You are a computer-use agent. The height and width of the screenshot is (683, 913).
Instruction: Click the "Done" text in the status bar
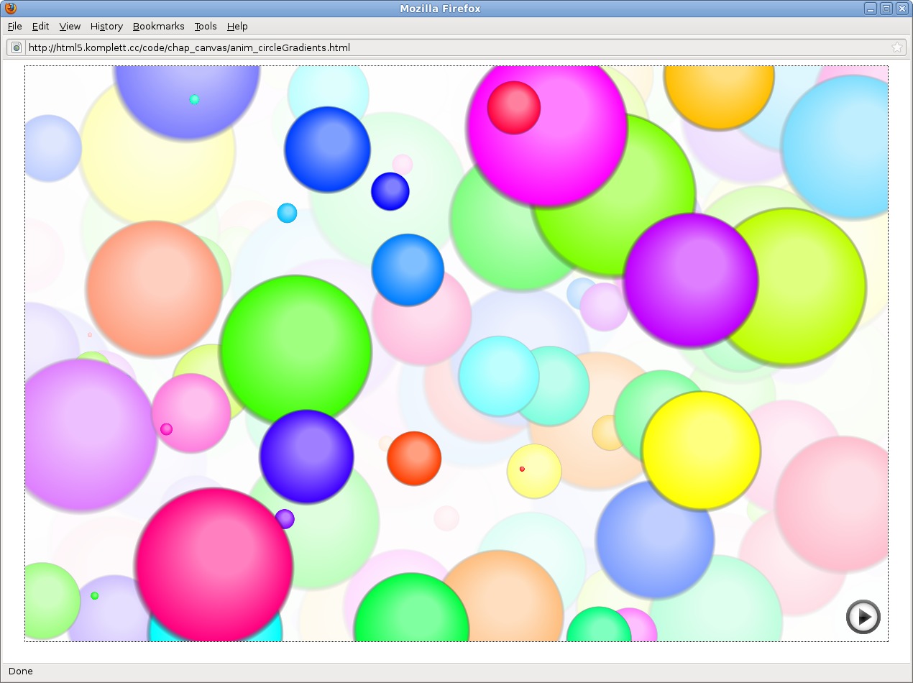point(21,671)
